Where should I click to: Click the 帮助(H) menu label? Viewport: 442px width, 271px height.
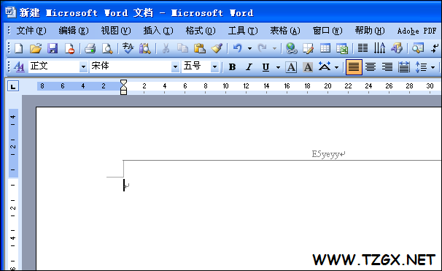pyautogui.click(x=370, y=31)
